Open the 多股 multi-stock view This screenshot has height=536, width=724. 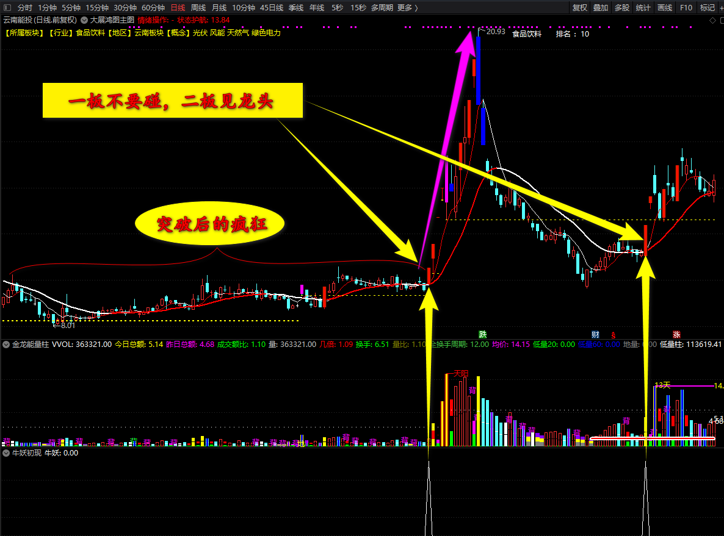click(622, 8)
